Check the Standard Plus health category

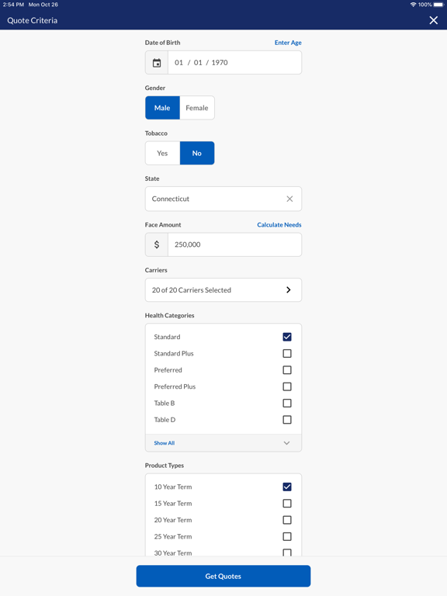(287, 354)
